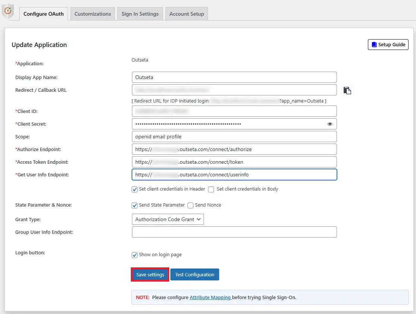Toggle the Send State Parameter checkbox
Image resolution: width=416 pixels, height=314 pixels.
point(135,205)
